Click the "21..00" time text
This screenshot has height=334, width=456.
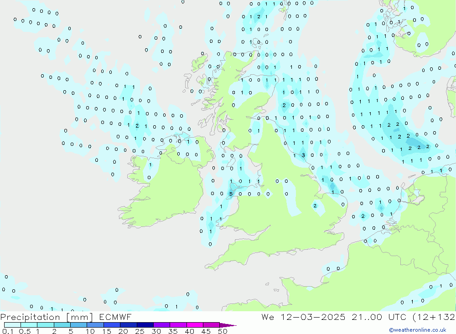[x=367, y=317]
